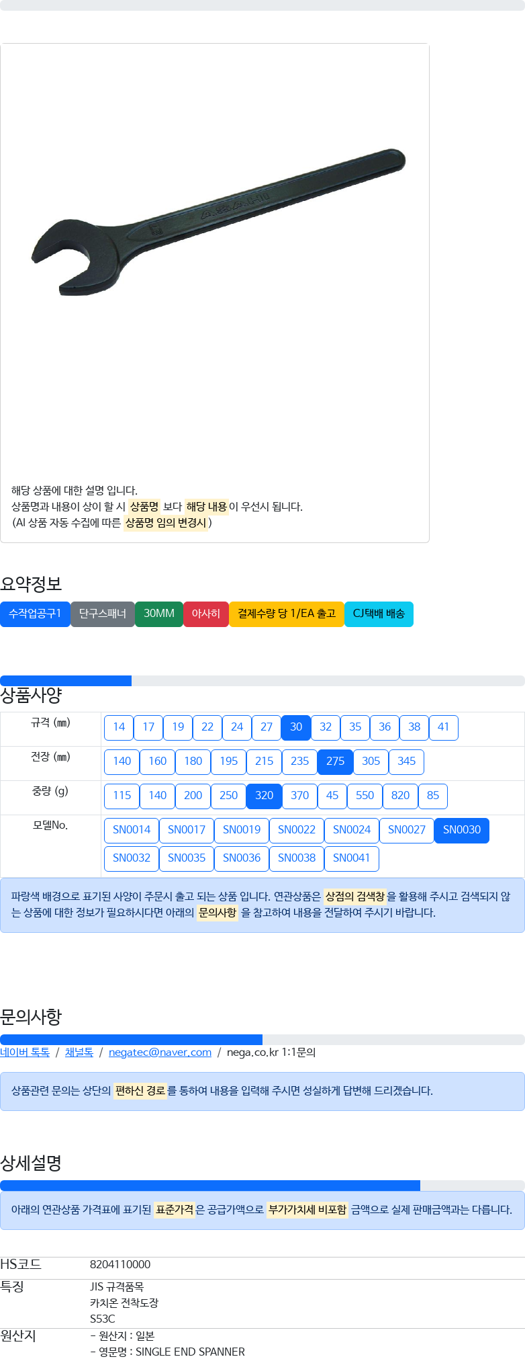Click the CJ택배 배송 badge
The width and height of the screenshot is (525, 1361).
tap(379, 614)
